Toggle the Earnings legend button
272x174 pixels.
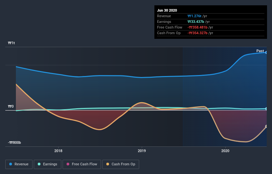click(x=47, y=164)
